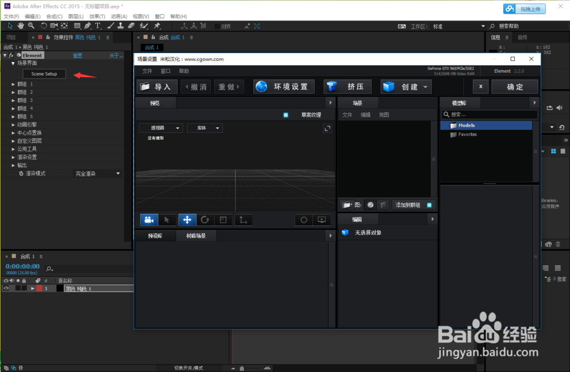This screenshot has width=570, height=372.
Task: Switch to the 材质场景 tab
Action: pyautogui.click(x=196, y=236)
